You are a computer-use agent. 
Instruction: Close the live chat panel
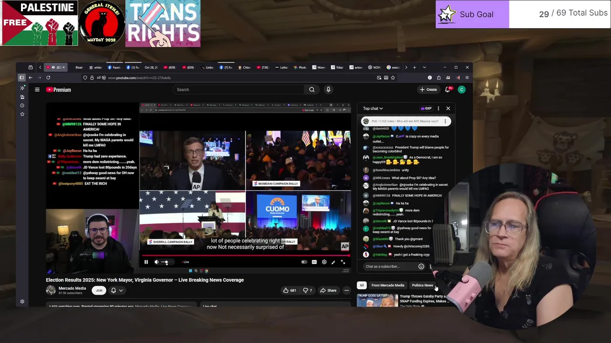pyautogui.click(x=448, y=109)
